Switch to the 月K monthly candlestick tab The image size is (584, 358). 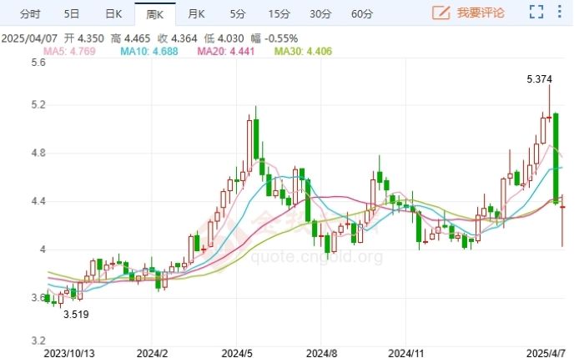pyautogui.click(x=195, y=13)
